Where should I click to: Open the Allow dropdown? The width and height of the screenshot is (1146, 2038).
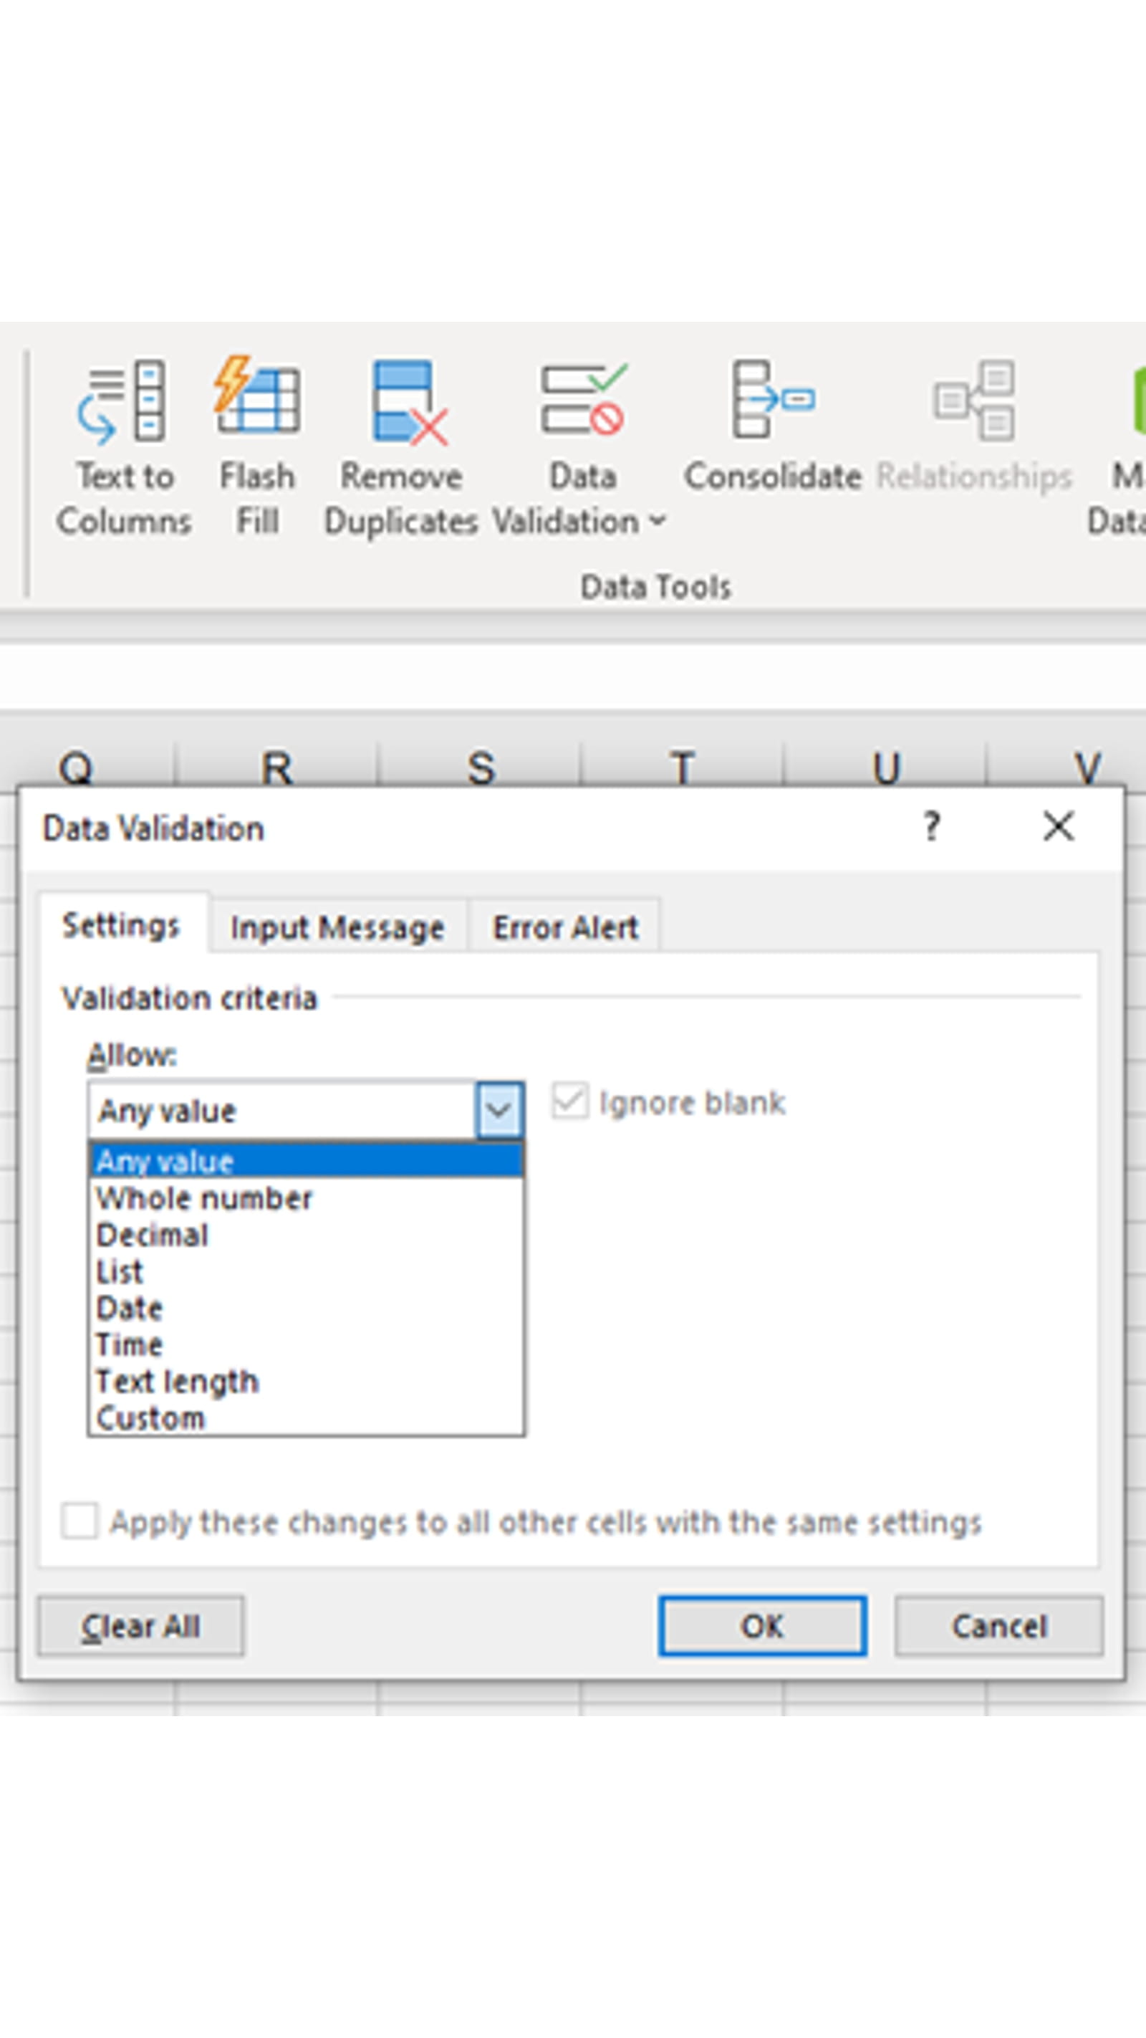click(499, 1110)
